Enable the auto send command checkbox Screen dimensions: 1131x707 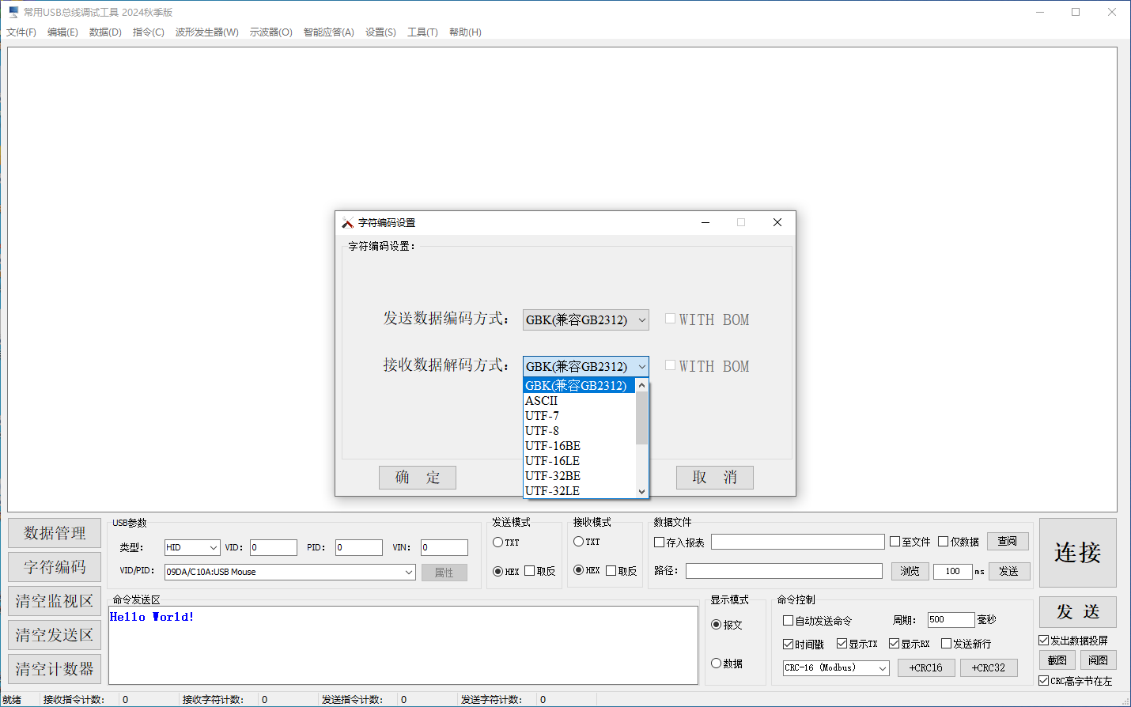(x=788, y=621)
